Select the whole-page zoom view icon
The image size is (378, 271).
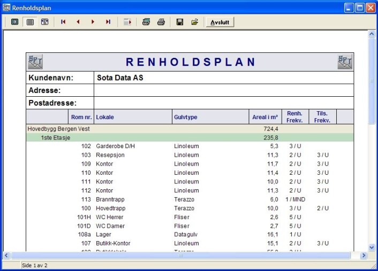[14, 22]
